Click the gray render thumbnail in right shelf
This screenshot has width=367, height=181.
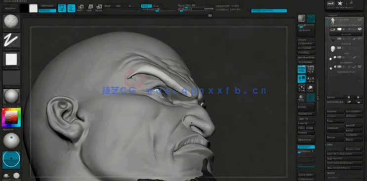[x=301, y=18]
